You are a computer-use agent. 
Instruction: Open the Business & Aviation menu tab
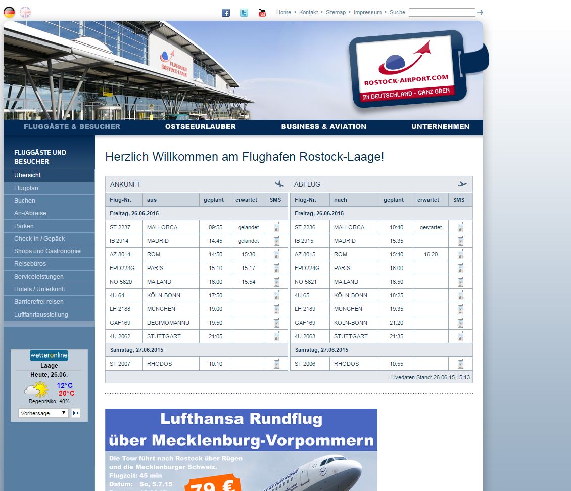(323, 127)
